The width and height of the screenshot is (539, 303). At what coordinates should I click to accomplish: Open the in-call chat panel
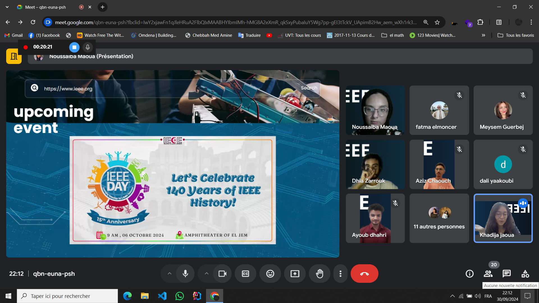click(x=506, y=274)
